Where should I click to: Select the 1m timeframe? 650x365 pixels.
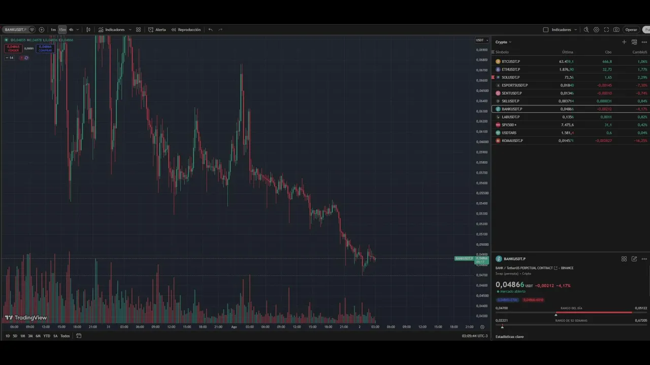pyautogui.click(x=53, y=29)
